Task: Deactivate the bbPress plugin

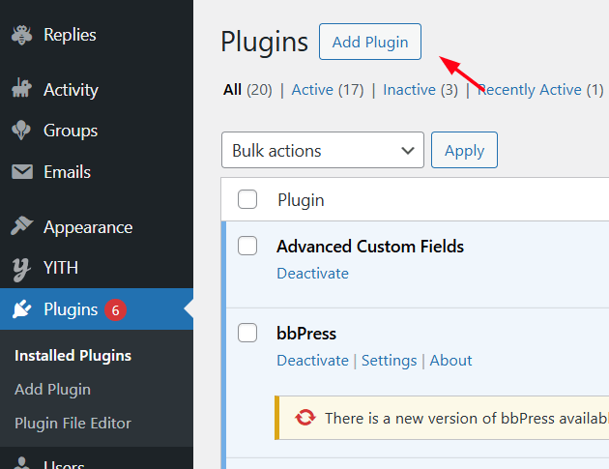Action: pyautogui.click(x=312, y=360)
